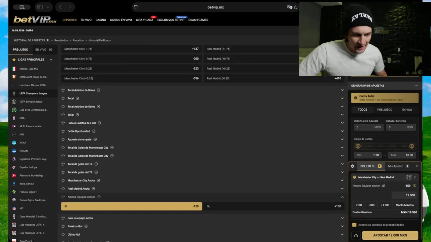Click the Cuota Total info icon

(355, 98)
